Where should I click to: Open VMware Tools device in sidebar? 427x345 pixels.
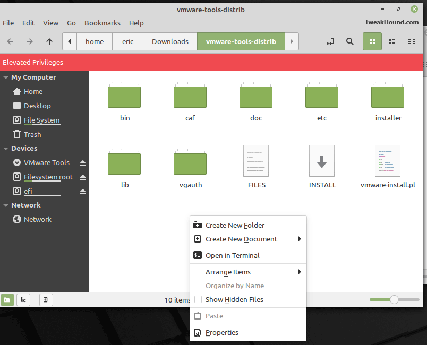[41, 163]
